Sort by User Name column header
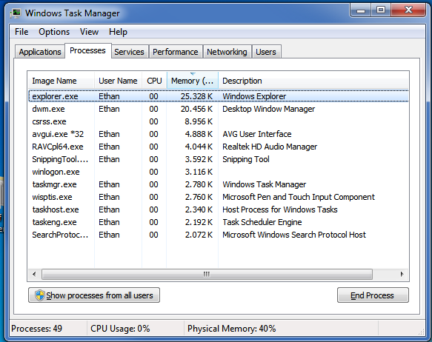Image resolution: width=432 pixels, height=342 pixels. (118, 81)
